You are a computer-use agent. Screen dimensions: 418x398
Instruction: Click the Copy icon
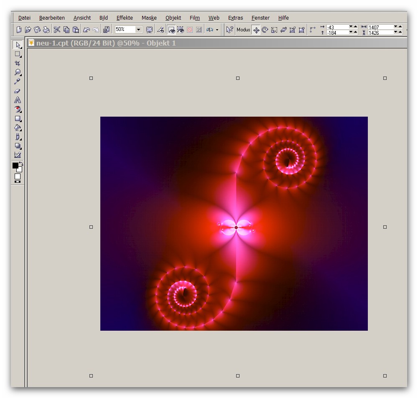pyautogui.click(x=66, y=30)
